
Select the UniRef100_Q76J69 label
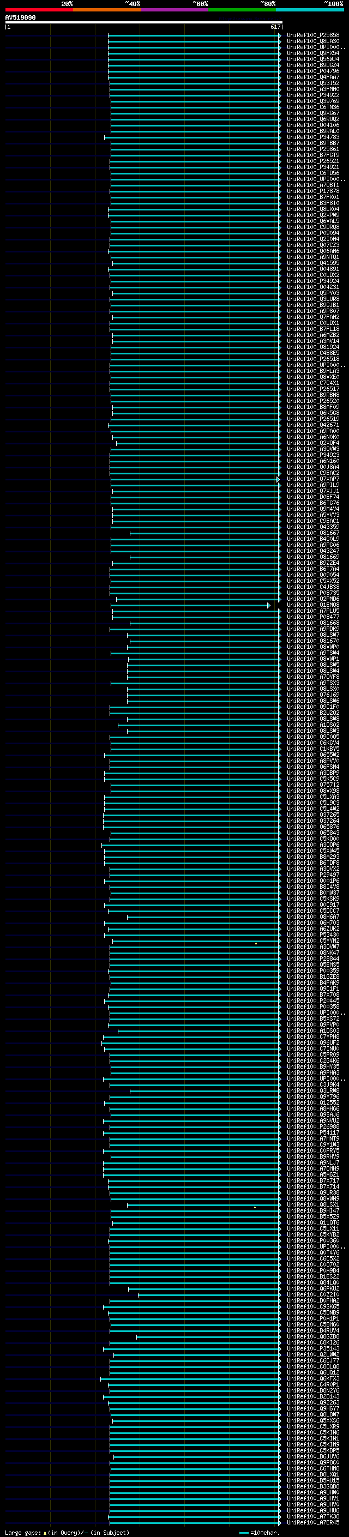click(x=313, y=695)
